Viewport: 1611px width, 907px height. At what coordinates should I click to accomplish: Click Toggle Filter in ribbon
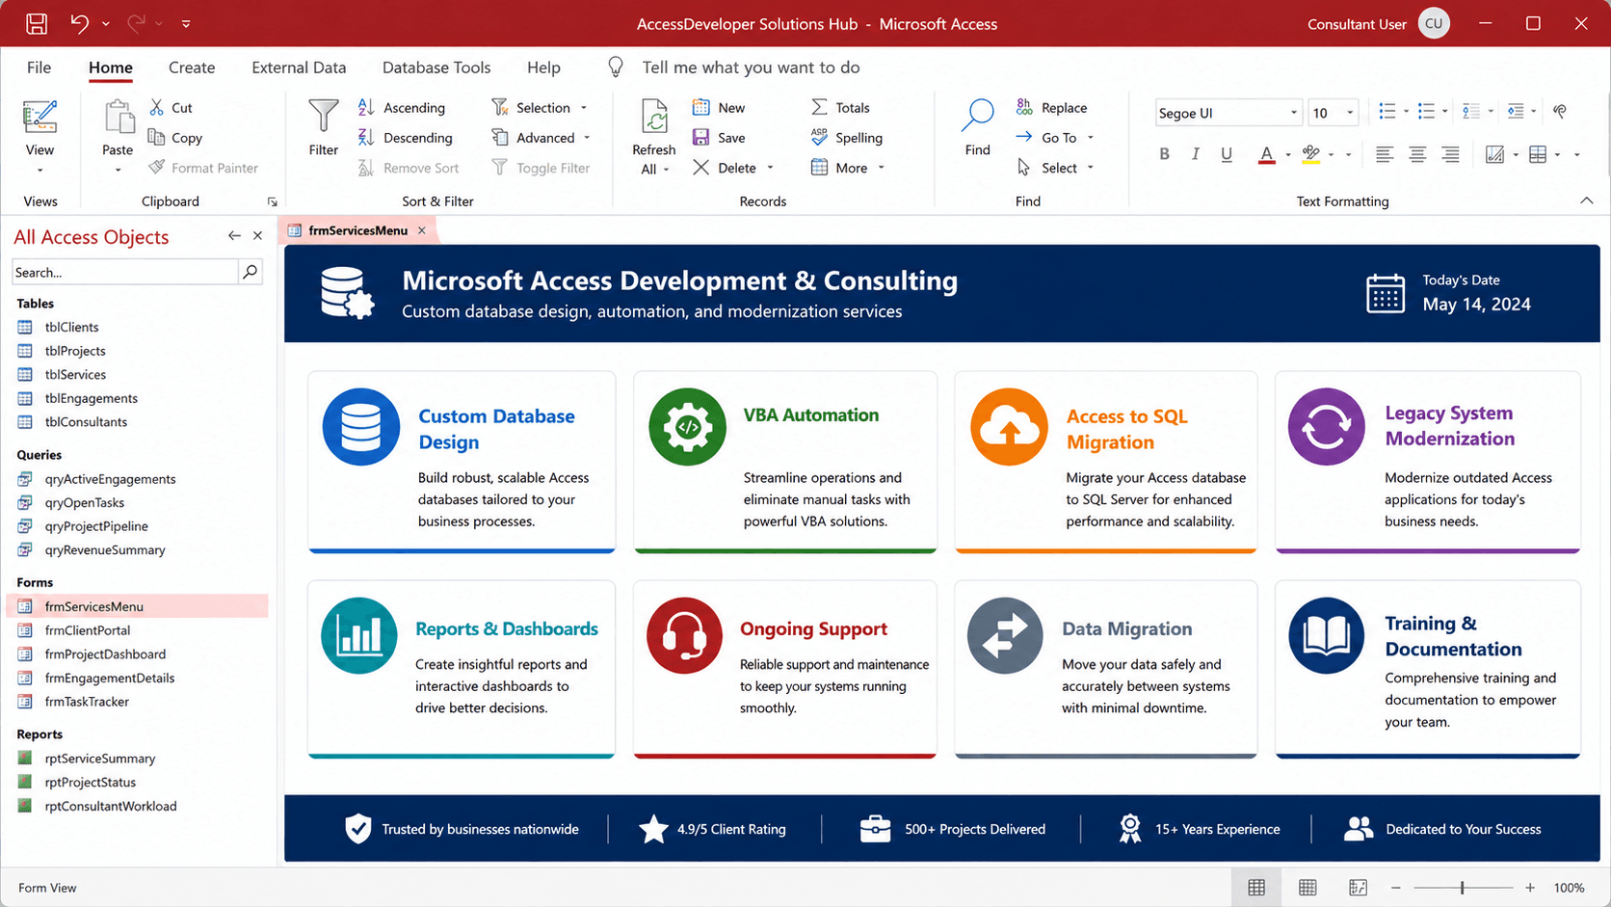tap(541, 167)
